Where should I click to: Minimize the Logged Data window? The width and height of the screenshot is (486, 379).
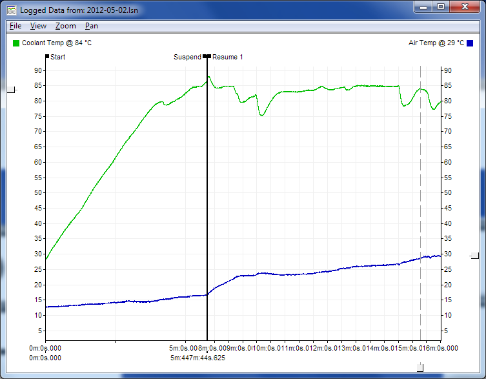point(423,7)
